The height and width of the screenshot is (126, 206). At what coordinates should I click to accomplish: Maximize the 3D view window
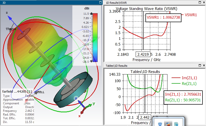click(x=101, y=2)
